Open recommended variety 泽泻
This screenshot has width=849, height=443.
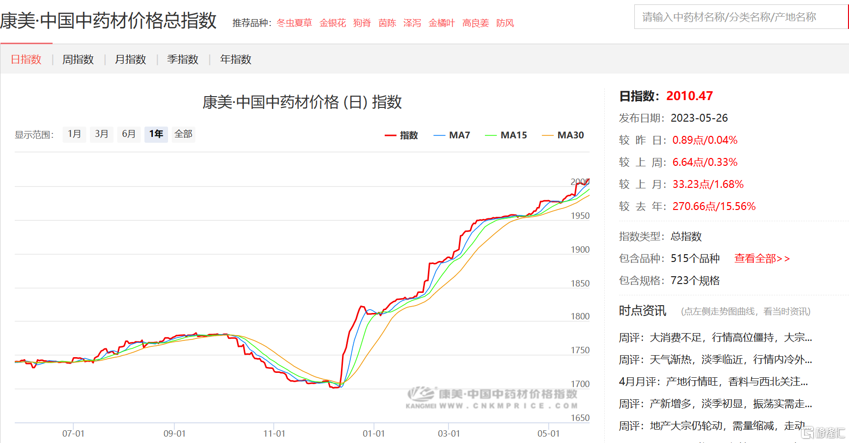click(x=412, y=23)
